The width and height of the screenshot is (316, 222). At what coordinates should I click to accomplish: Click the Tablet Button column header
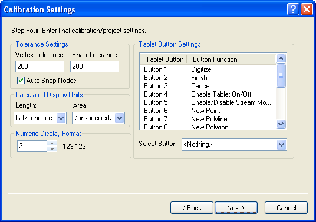pos(164,59)
